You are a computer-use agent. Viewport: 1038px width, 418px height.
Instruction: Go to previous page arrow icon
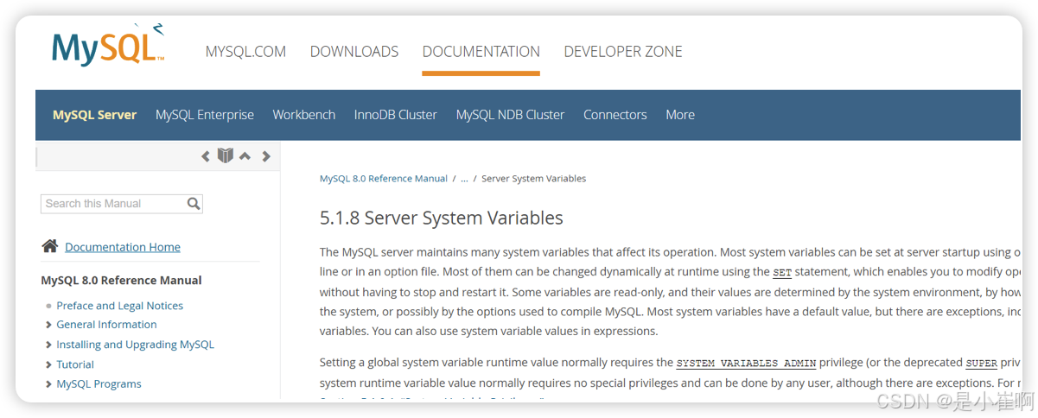click(x=206, y=156)
